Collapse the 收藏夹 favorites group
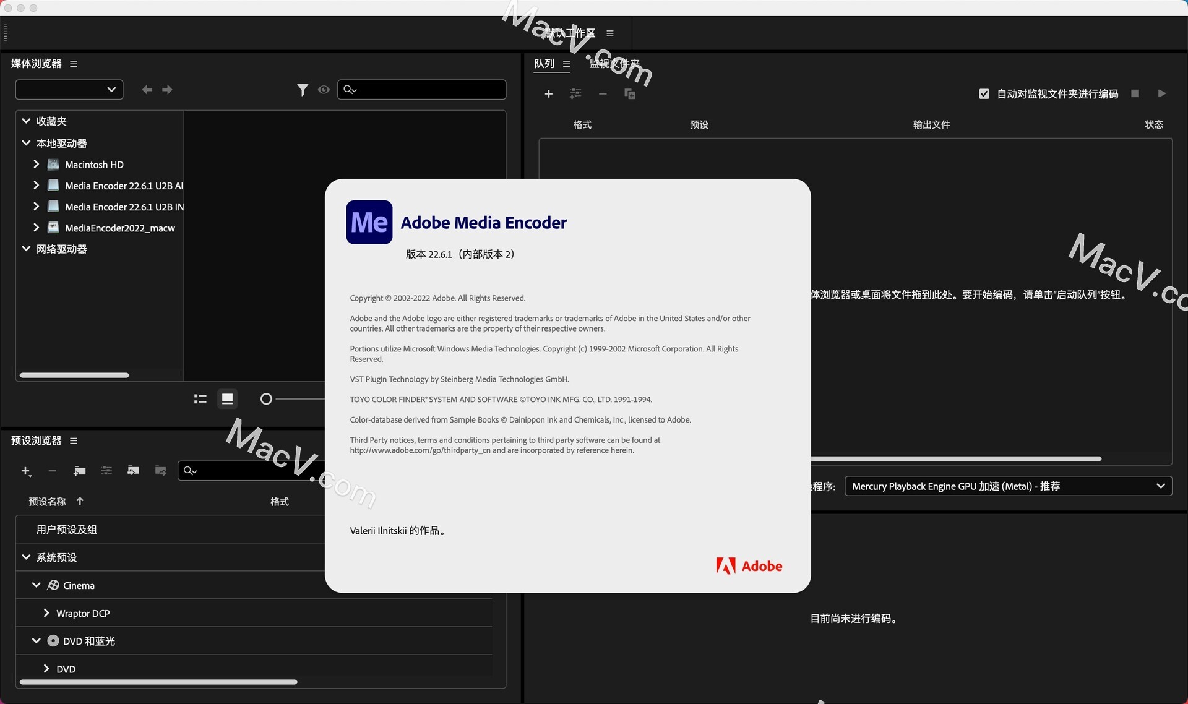Image resolution: width=1188 pixels, height=704 pixels. [x=26, y=121]
